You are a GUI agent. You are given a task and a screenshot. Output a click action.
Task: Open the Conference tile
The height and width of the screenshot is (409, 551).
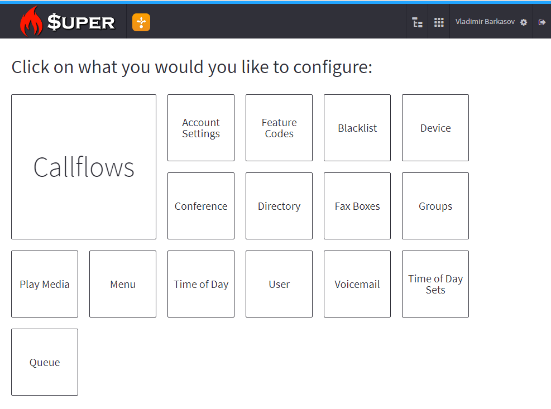[201, 206]
